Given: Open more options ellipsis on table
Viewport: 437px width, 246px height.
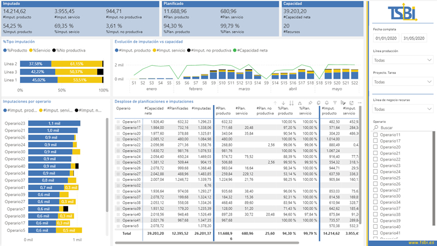Looking at the screenshot, I should [x=360, y=103].
